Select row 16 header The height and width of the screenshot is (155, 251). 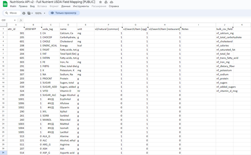[x=3, y=91]
